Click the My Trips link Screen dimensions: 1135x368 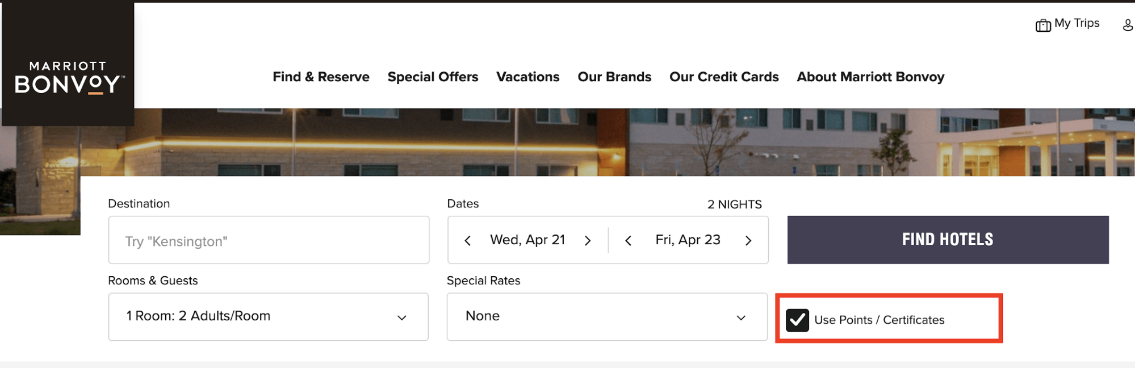point(1077,23)
